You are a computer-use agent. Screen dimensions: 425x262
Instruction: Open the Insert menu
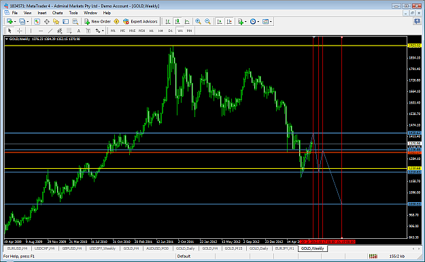42,13
